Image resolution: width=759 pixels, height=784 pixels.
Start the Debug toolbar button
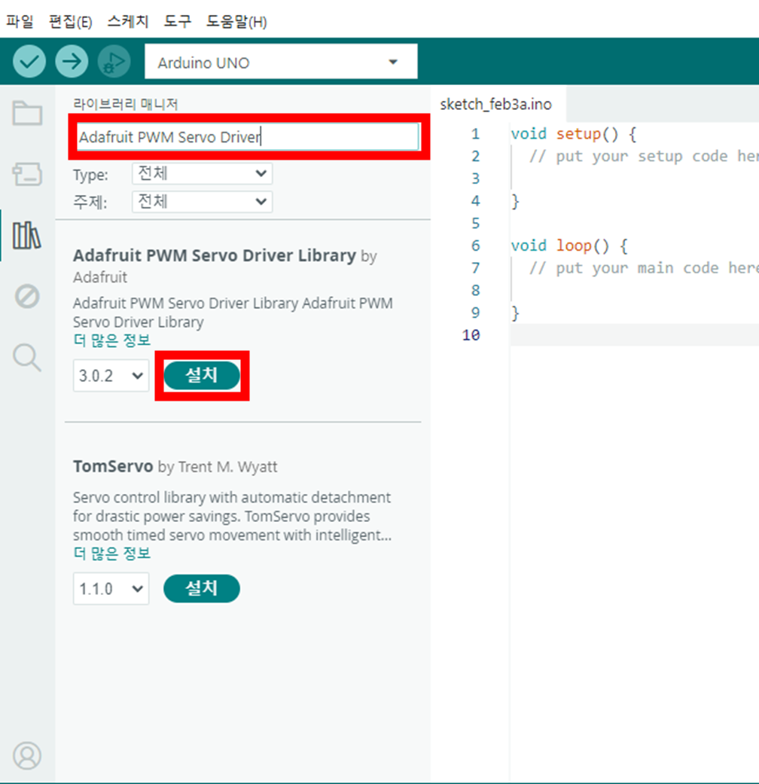tap(114, 63)
